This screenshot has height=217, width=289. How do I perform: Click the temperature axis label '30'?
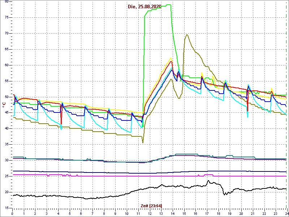6,160
